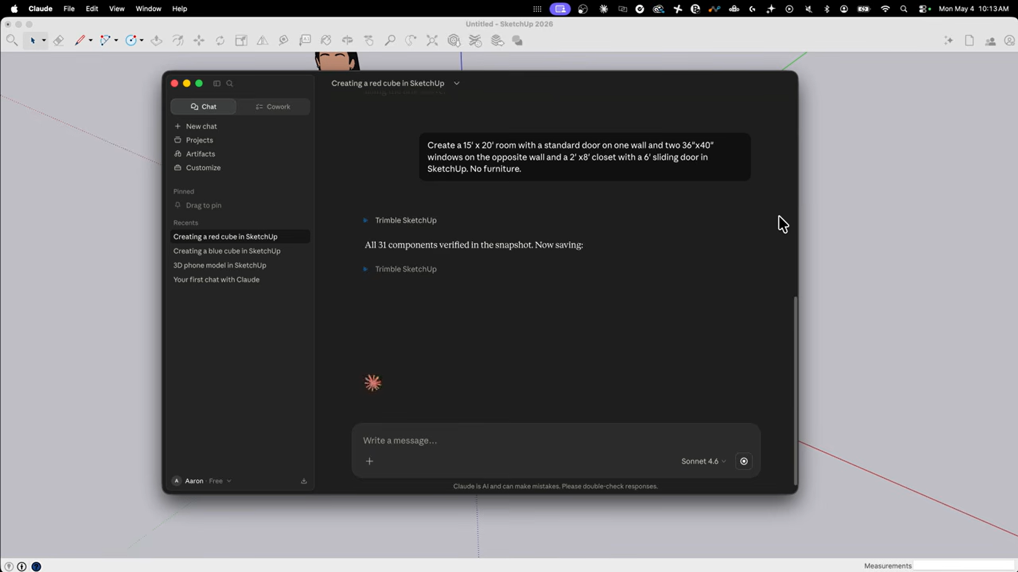1018x572 pixels.
Task: Choose the Arc tool
Action: [x=106, y=40]
